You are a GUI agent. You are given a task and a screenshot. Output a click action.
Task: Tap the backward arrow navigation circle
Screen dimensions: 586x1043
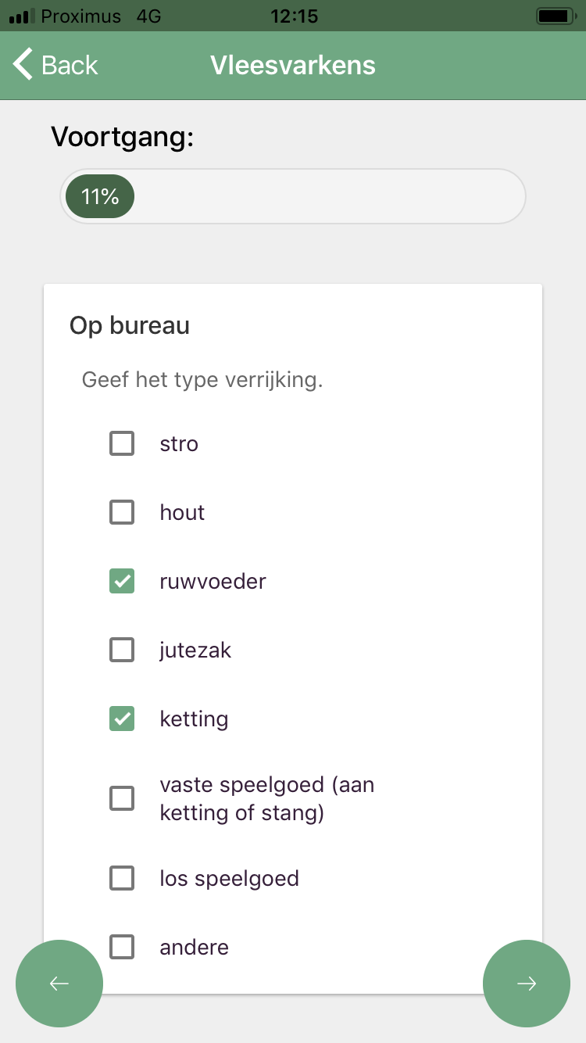(x=59, y=984)
